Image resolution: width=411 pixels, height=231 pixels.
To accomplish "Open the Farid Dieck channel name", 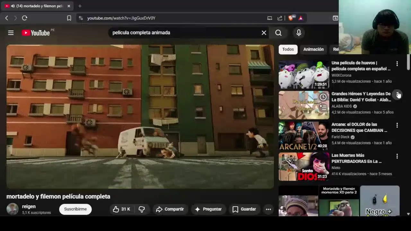I will [x=340, y=137].
